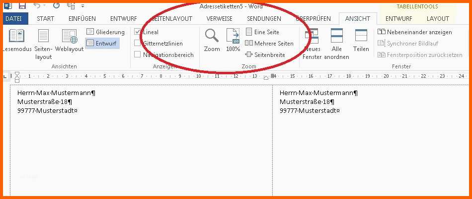Click Fensterposition zurücksetzen
Screen dimensions: 472x199
pyautogui.click(x=420, y=55)
